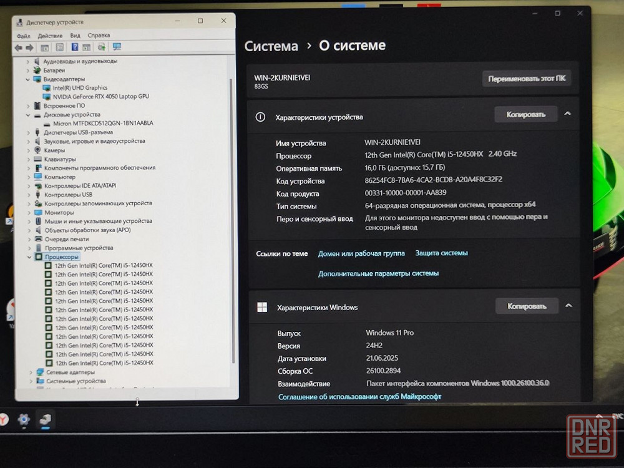Click the update driver icon with green arrow
The image size is (624, 468).
(x=102, y=47)
